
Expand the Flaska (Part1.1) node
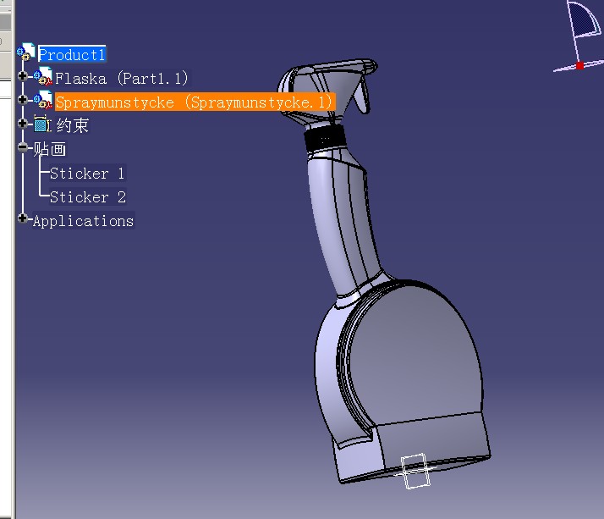click(x=23, y=75)
